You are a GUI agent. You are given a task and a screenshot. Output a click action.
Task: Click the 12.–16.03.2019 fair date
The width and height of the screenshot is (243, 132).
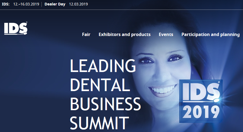[26, 4]
